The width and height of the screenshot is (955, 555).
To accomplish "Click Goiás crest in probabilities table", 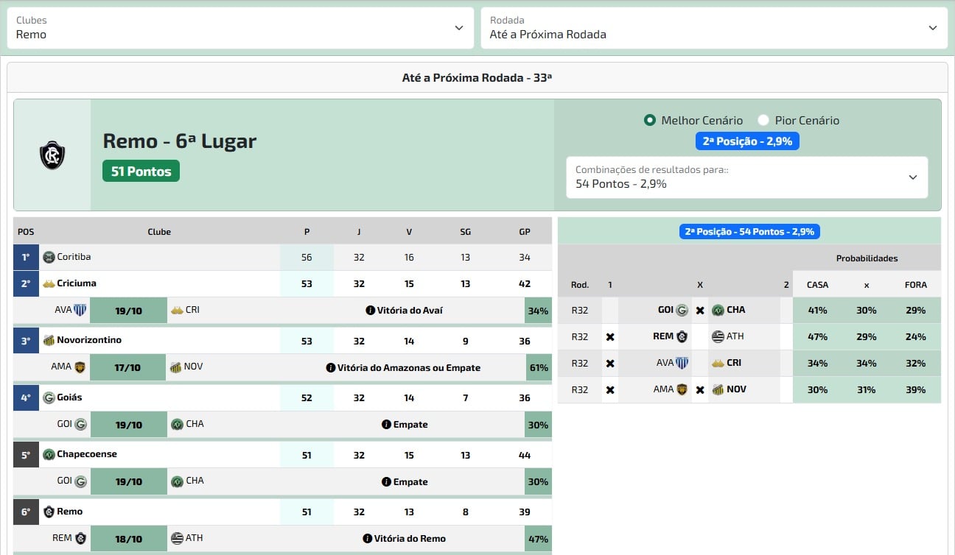I will (682, 310).
